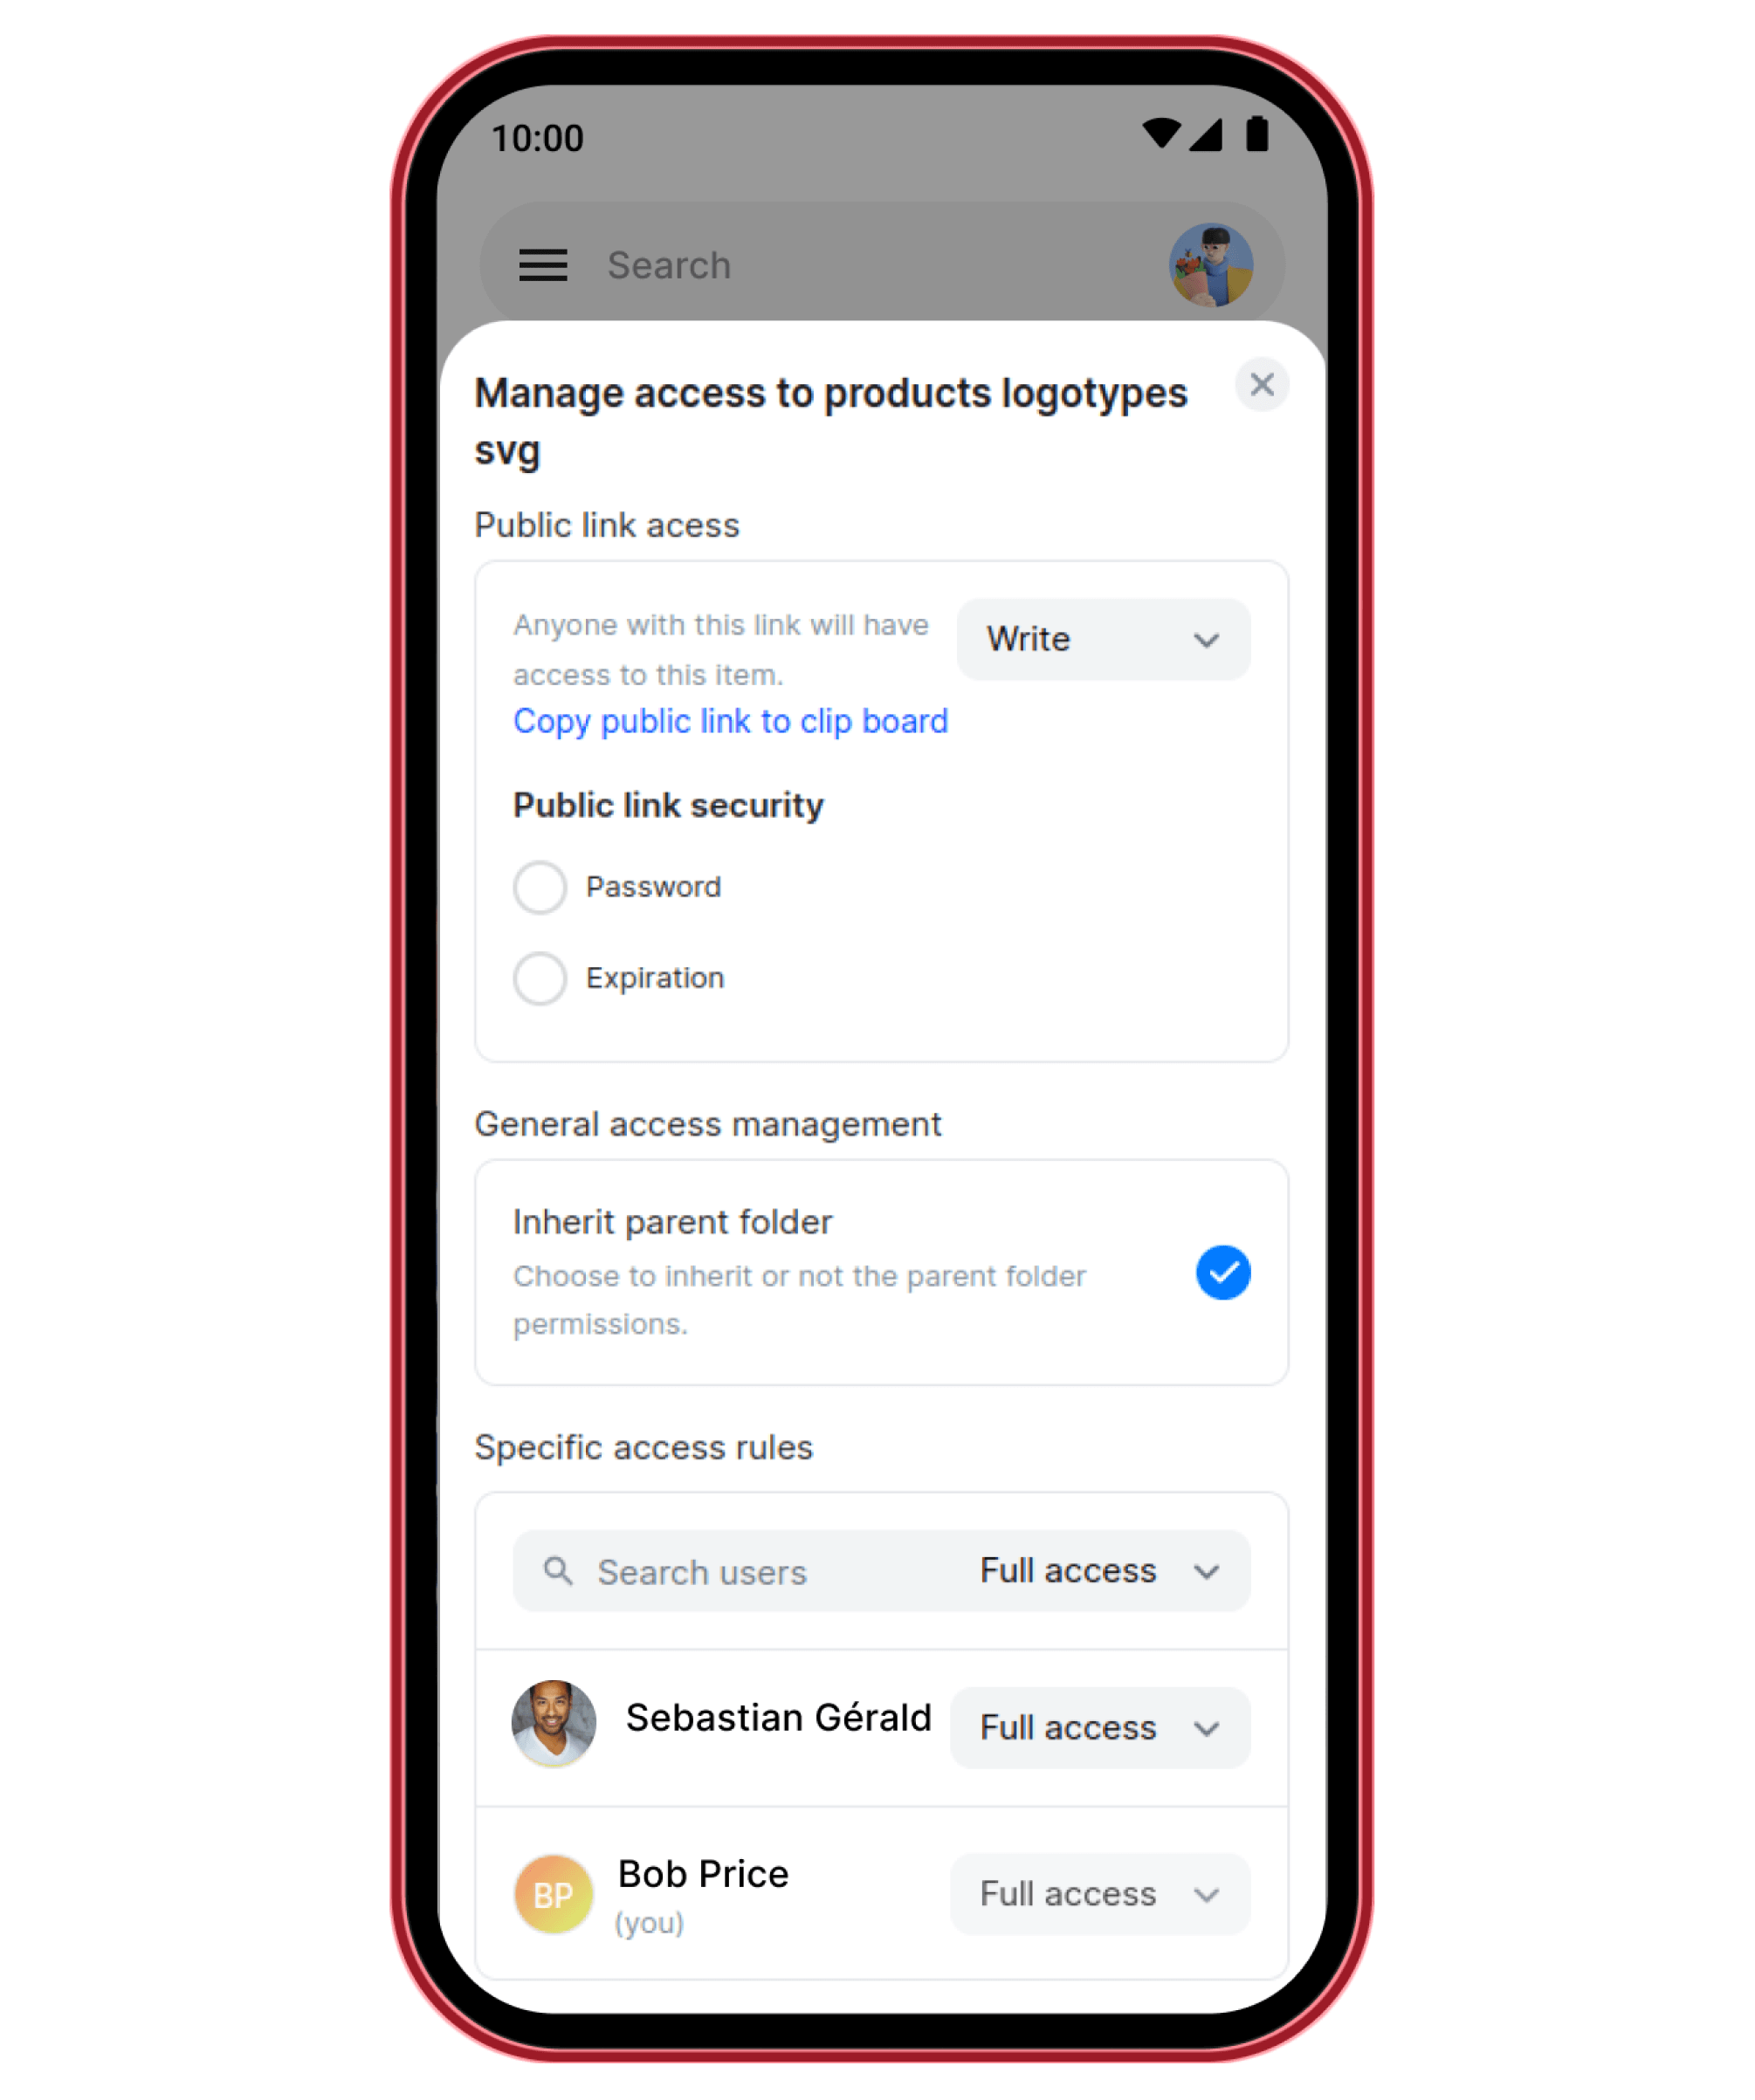Close the manage access dialog
The width and height of the screenshot is (1755, 2100).
[x=1262, y=384]
